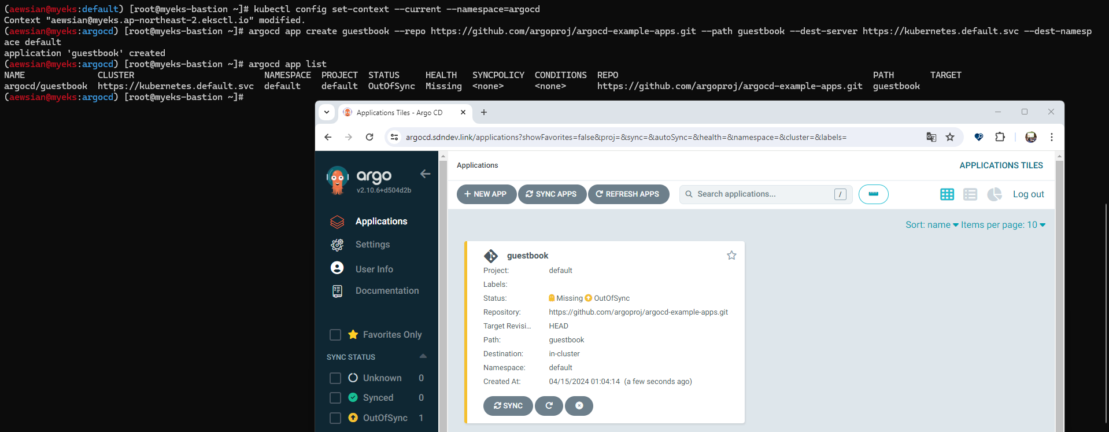The width and height of the screenshot is (1109, 432).
Task: Select the Applications Tiles - Argo CD tab
Action: pyautogui.click(x=405, y=113)
